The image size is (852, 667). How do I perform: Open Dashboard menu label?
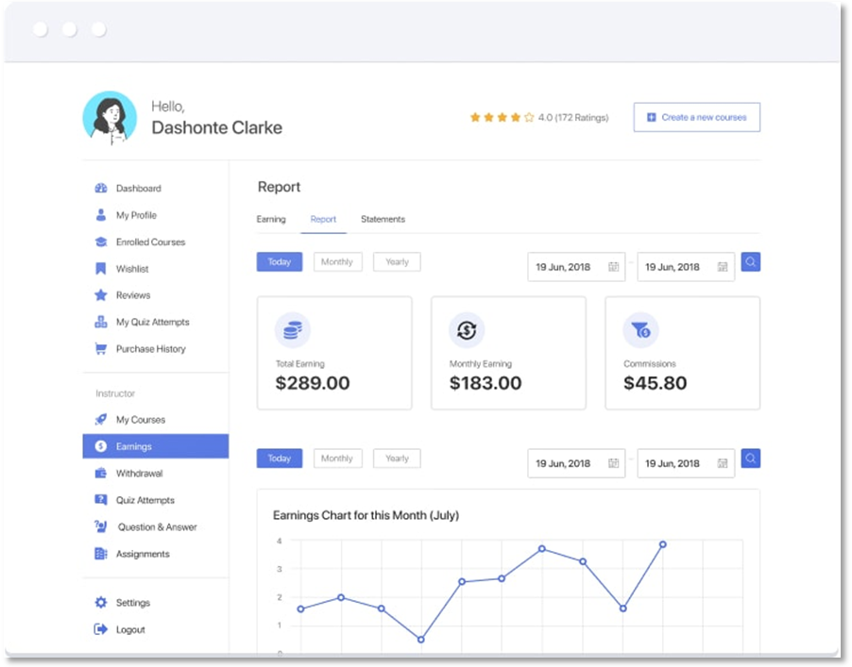tap(139, 189)
